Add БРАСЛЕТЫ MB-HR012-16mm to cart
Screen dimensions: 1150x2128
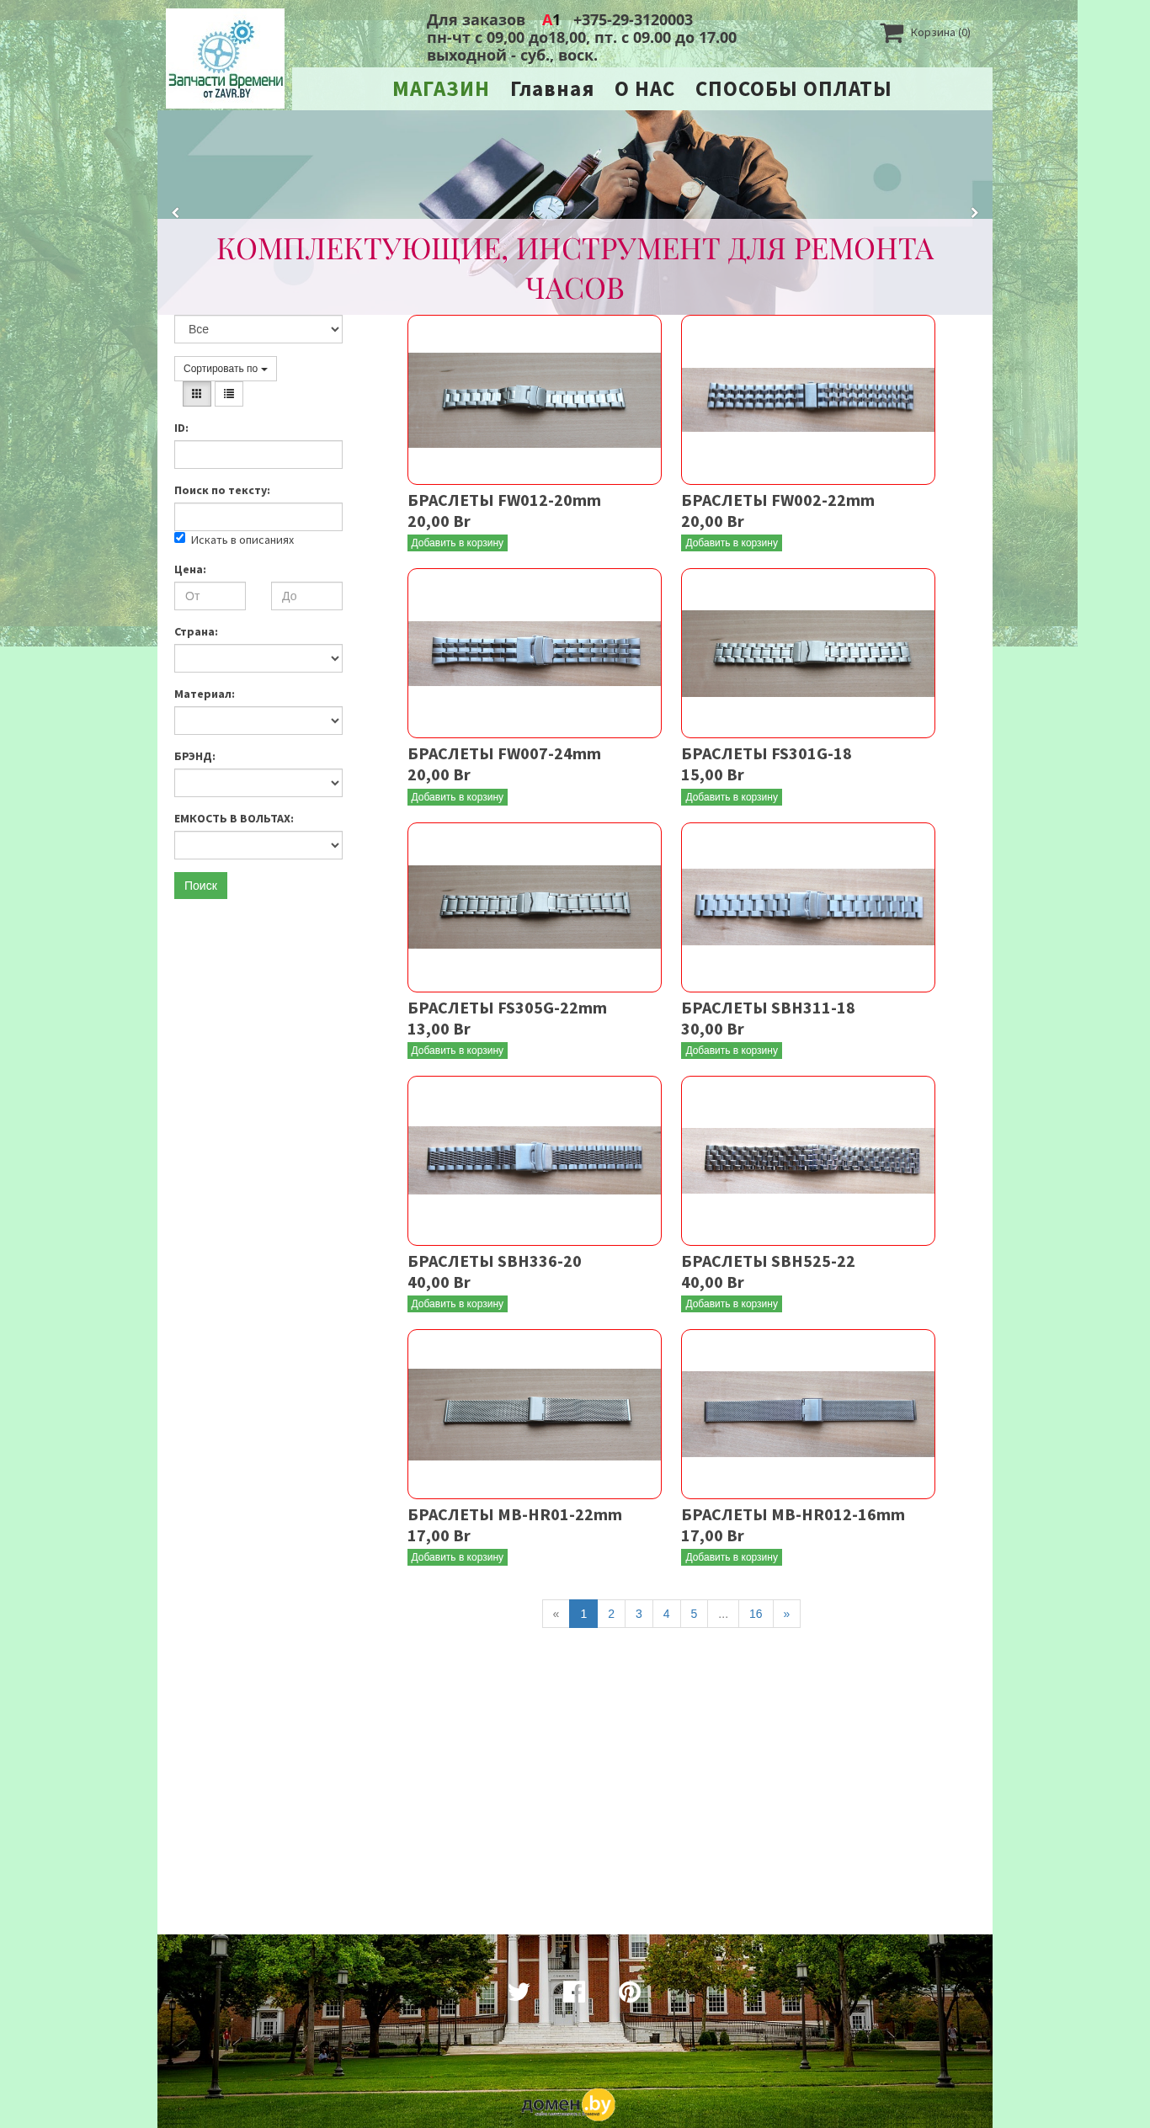(x=732, y=1557)
